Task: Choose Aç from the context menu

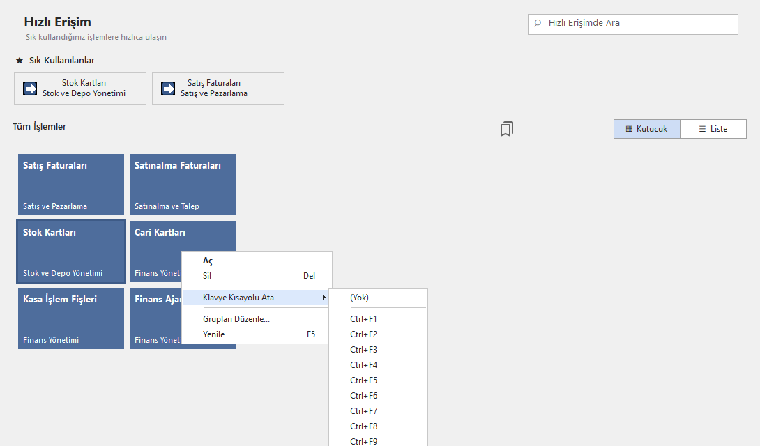Action: 257,261
